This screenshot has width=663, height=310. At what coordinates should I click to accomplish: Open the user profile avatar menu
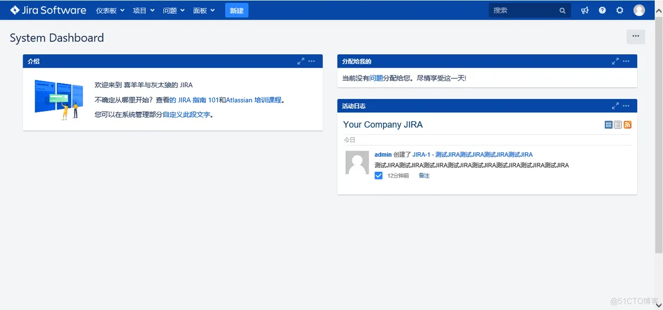[x=639, y=11]
